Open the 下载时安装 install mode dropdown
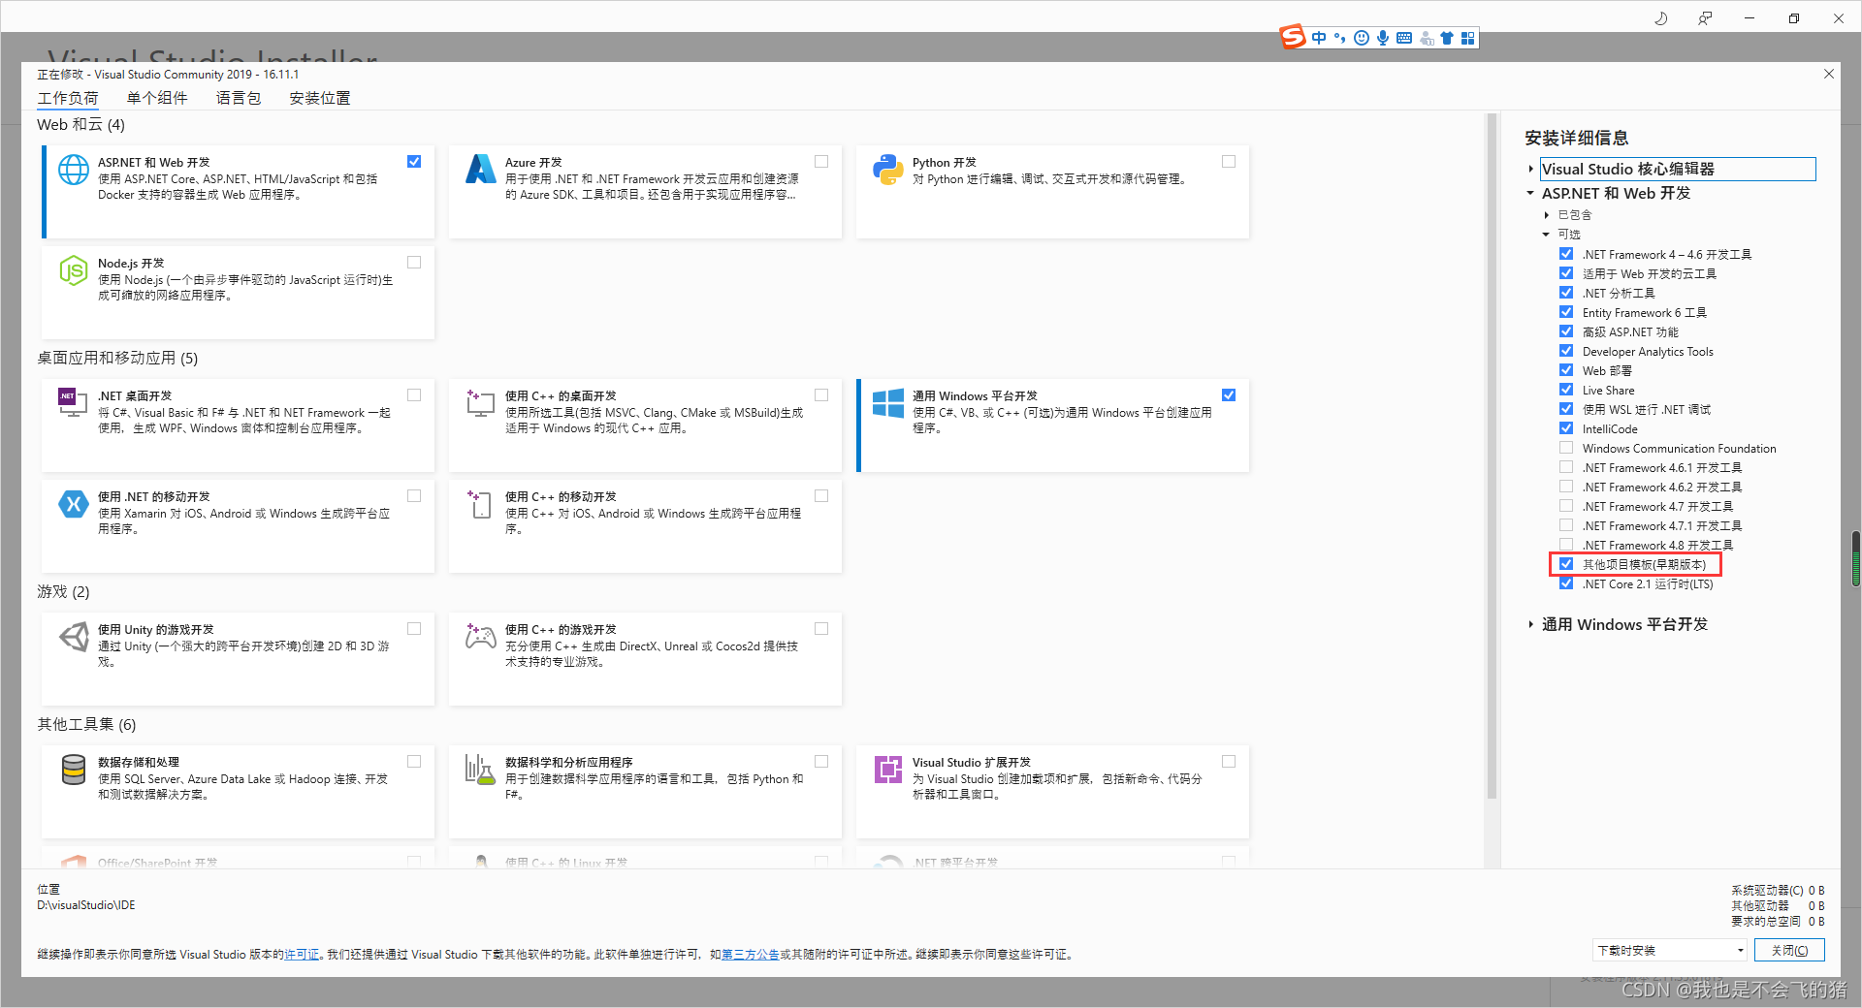This screenshot has height=1008, width=1862. point(1670,950)
